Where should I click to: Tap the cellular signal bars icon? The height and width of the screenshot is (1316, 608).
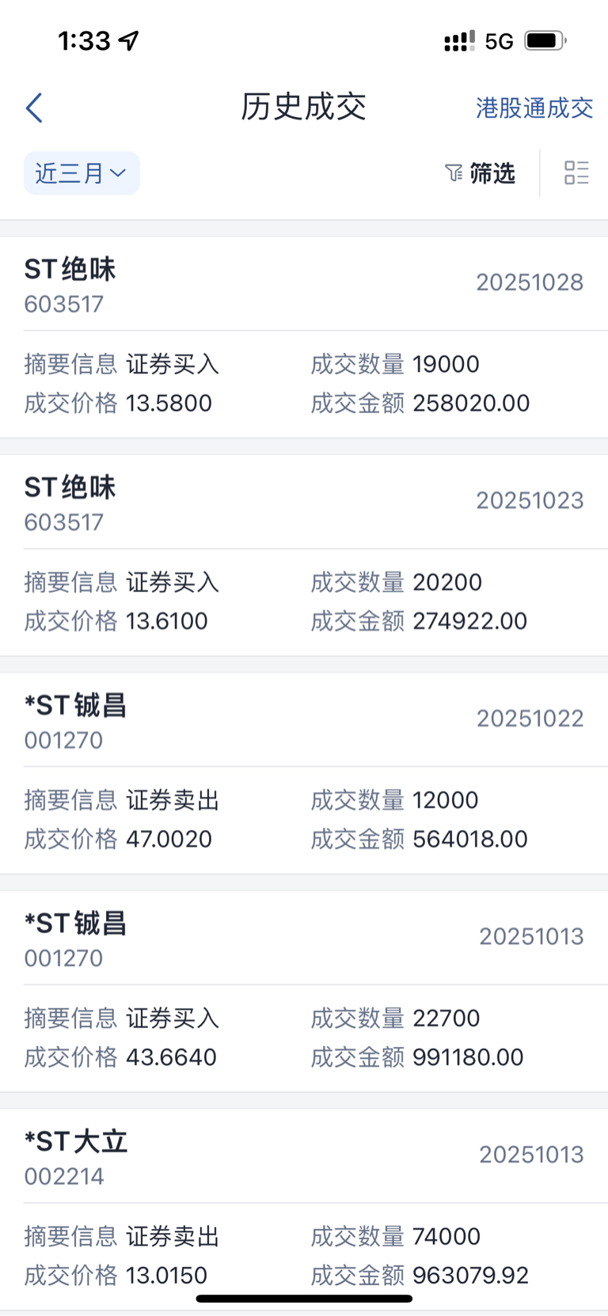tap(459, 40)
